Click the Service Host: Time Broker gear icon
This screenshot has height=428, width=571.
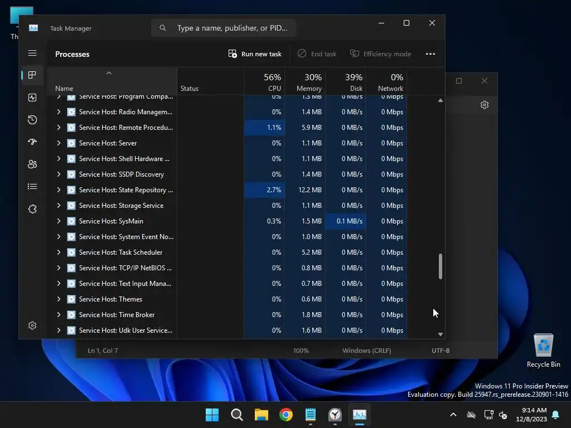pyautogui.click(x=71, y=315)
